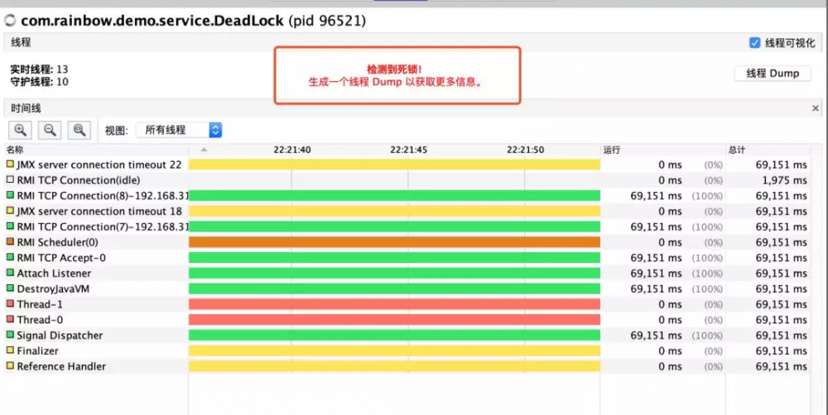Click the orange RMI Scheduler(0) timeline bar
Screen dimensions: 828x415
[394, 242]
